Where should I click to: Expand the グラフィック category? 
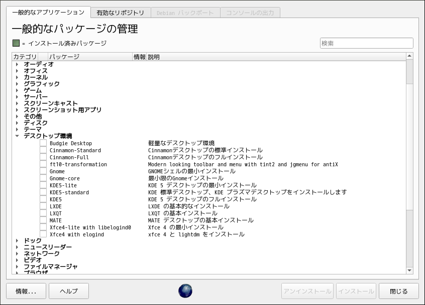[17, 84]
